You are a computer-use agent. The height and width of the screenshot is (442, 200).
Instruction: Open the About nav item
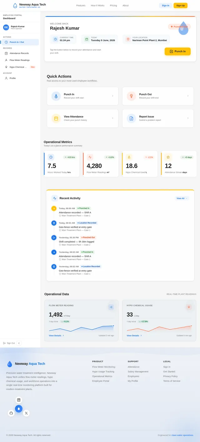point(126,6)
